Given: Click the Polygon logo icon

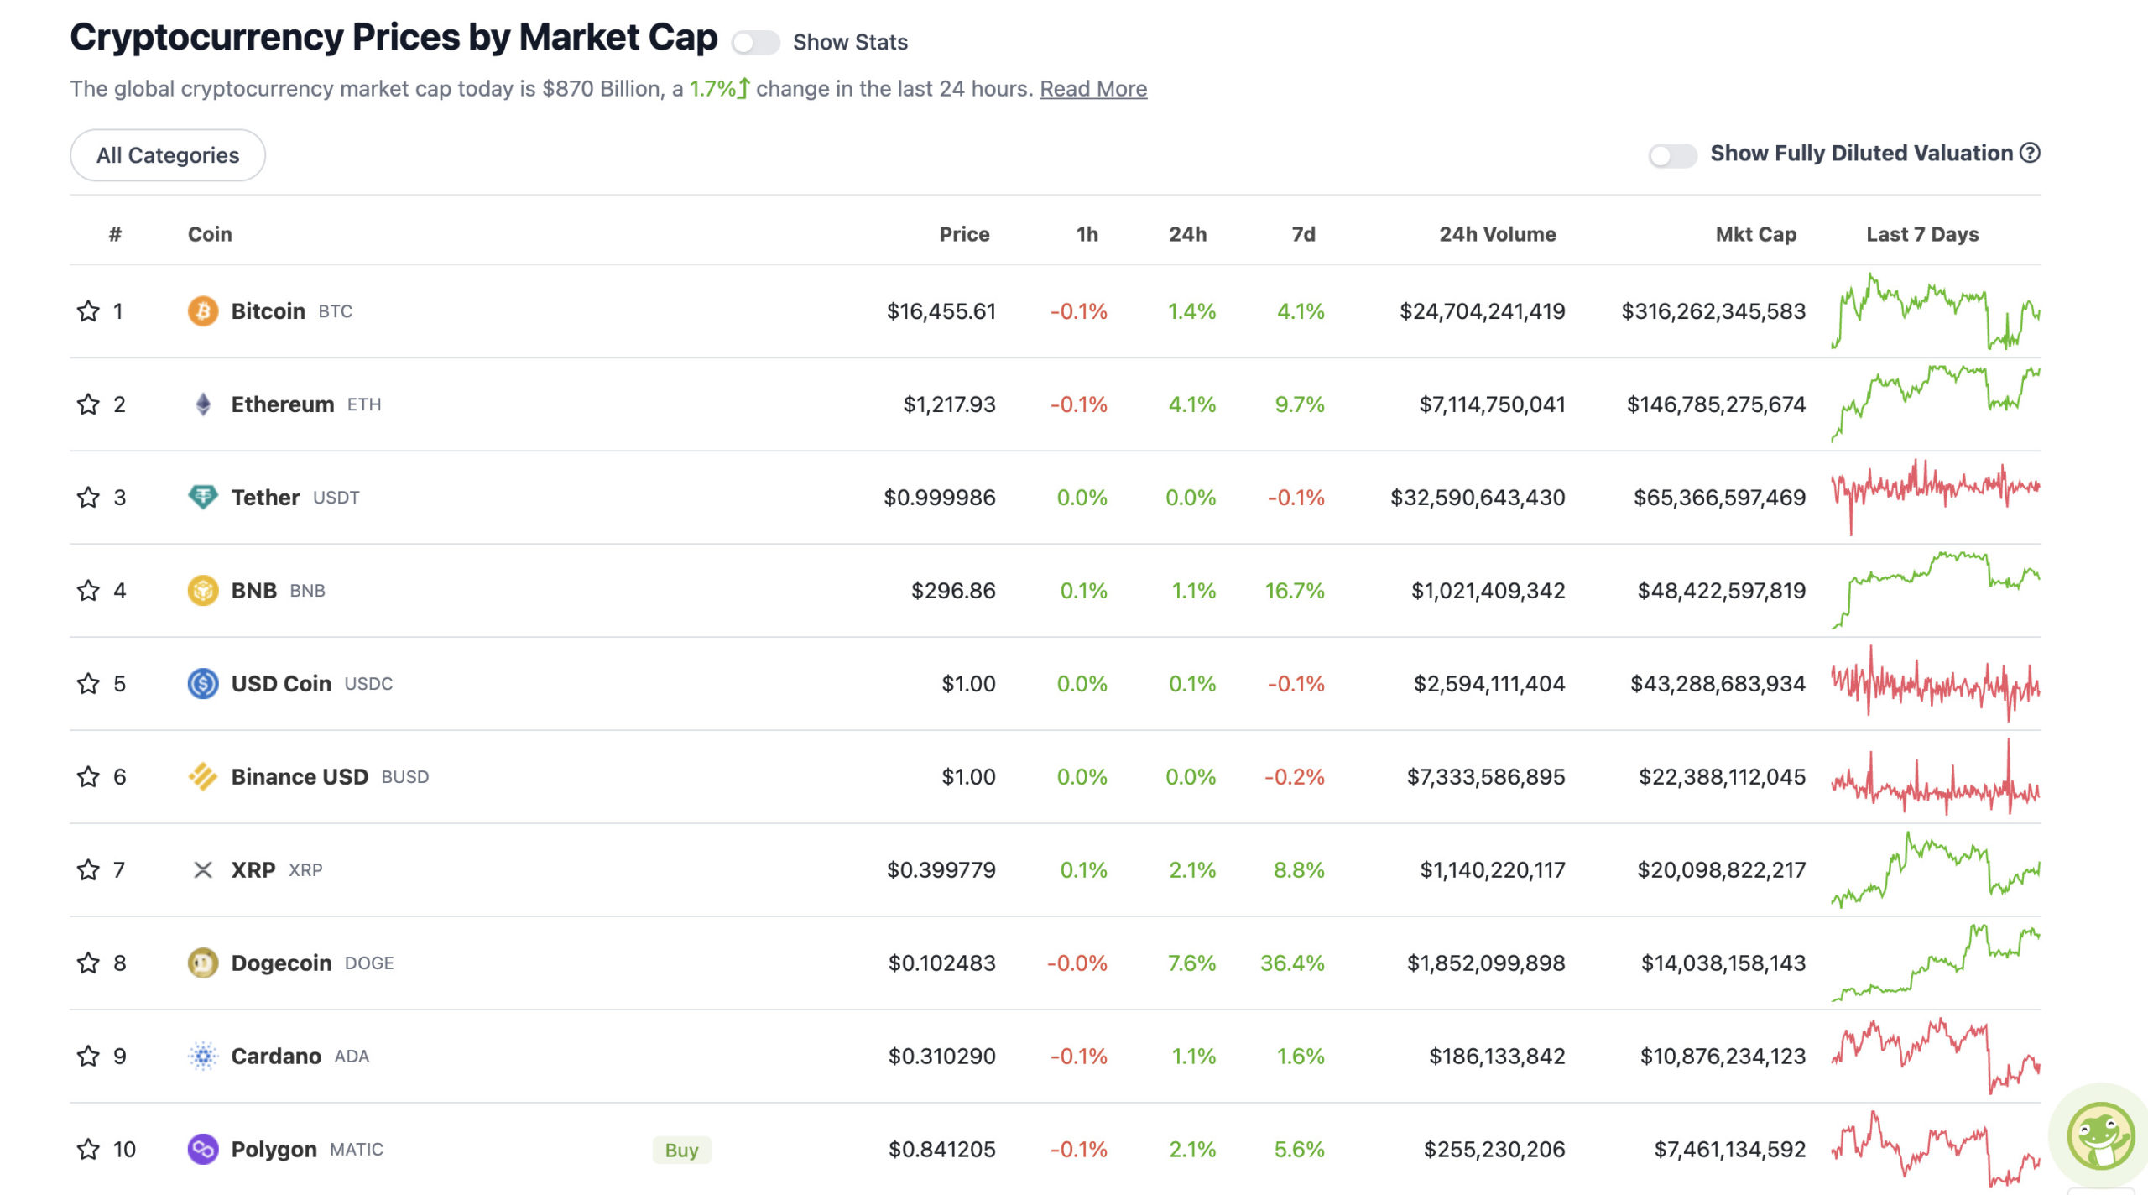Looking at the screenshot, I should [203, 1150].
